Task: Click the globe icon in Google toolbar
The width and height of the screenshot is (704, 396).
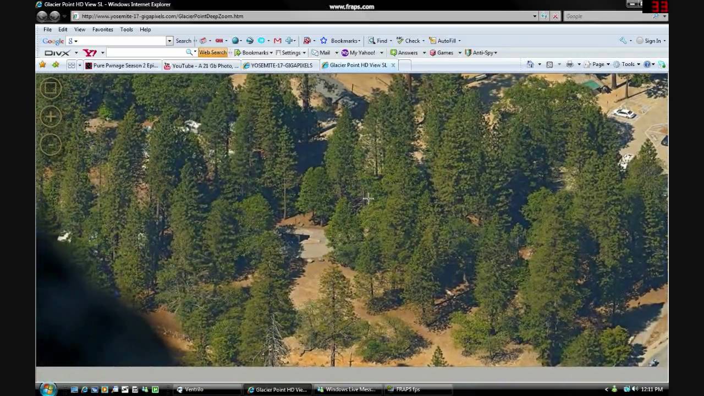Action: (x=236, y=41)
